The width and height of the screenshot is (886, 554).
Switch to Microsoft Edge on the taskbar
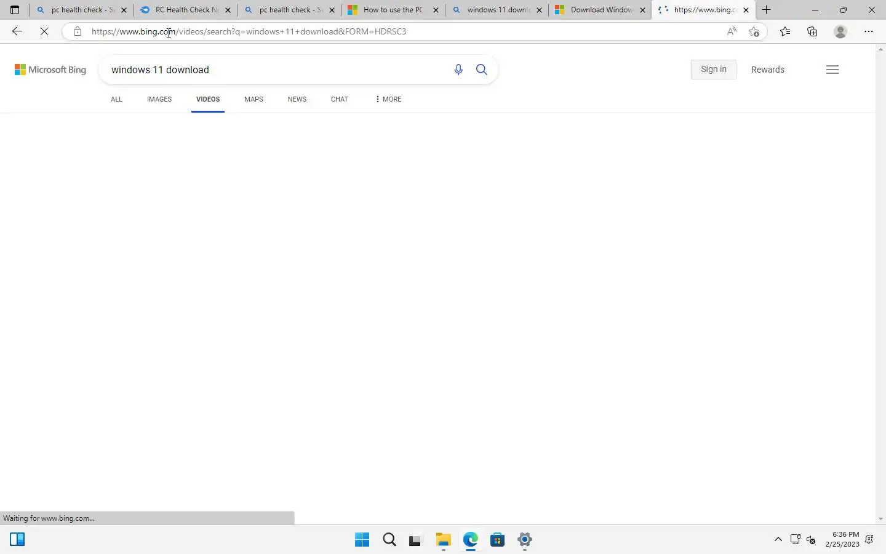tap(471, 540)
